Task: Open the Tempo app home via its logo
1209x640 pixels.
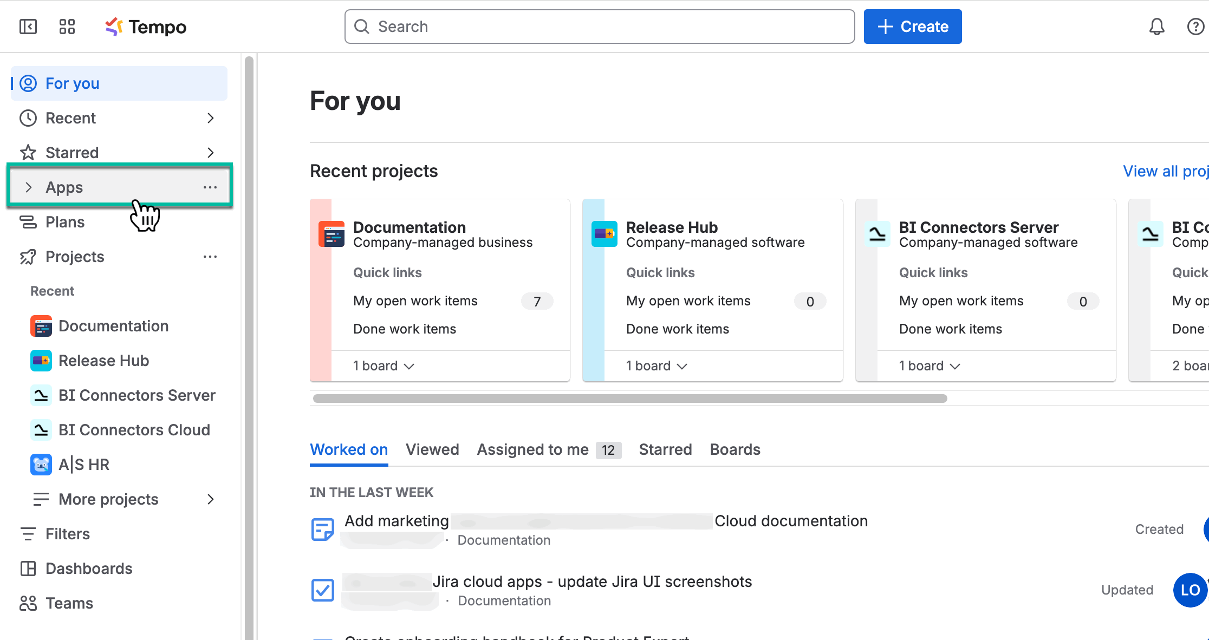Action: pyautogui.click(x=145, y=27)
